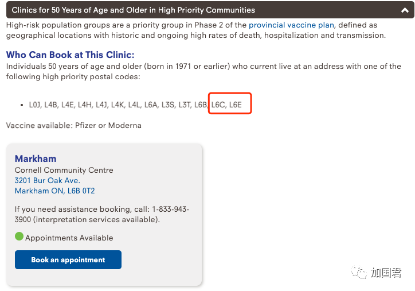Select the Who Can Book at This Clinic heading

70,55
